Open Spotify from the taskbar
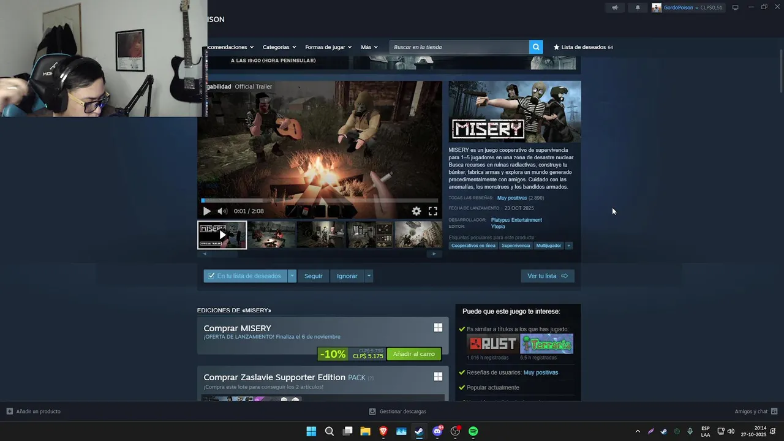784x441 pixels. [x=473, y=431]
